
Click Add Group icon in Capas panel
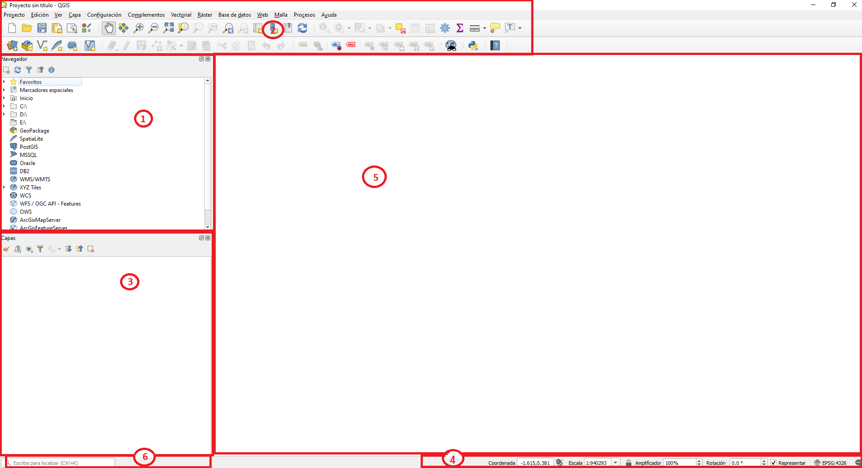[18, 249]
